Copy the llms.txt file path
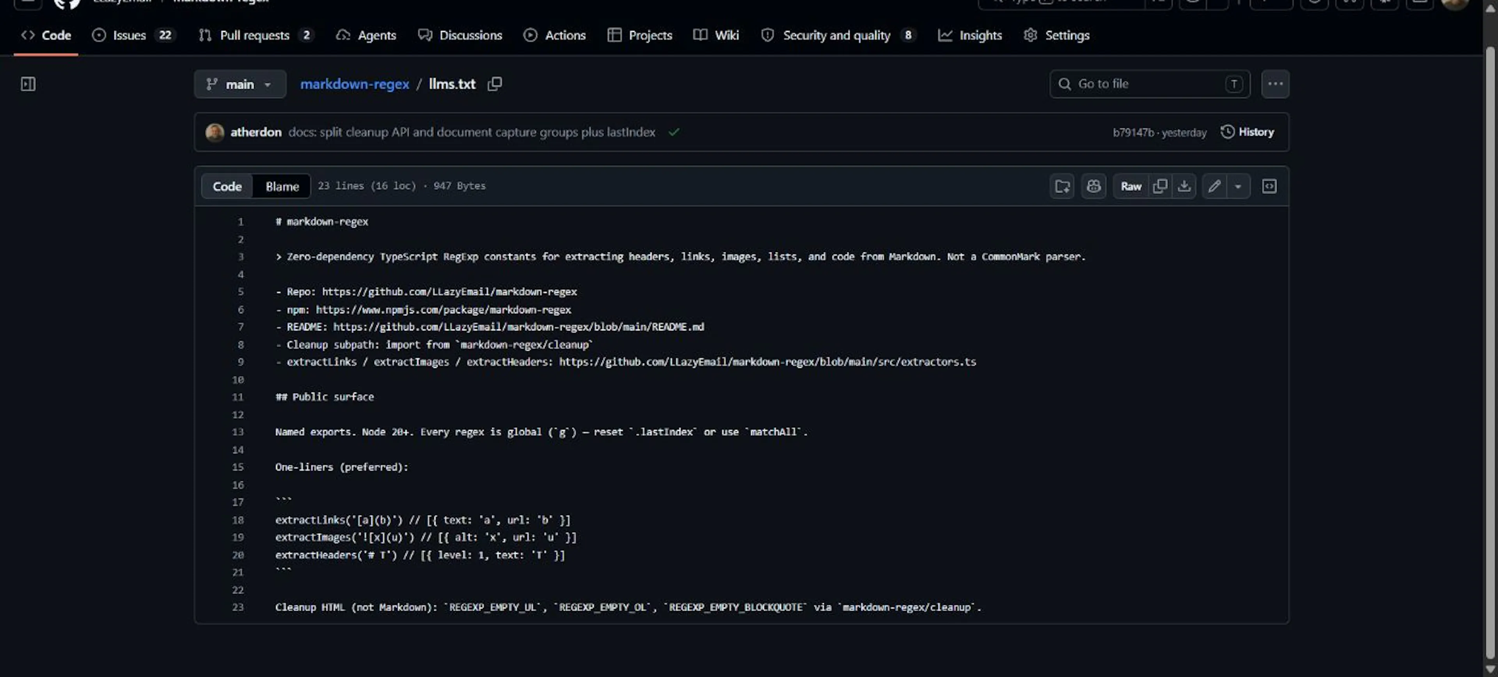The height and width of the screenshot is (677, 1498). click(x=494, y=84)
